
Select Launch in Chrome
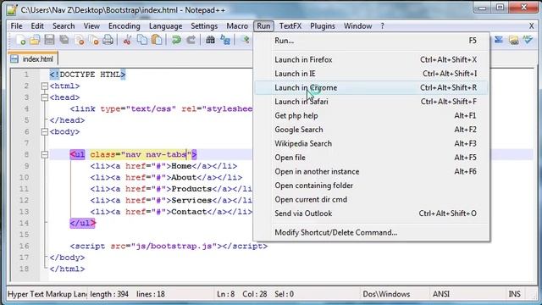[372, 87]
